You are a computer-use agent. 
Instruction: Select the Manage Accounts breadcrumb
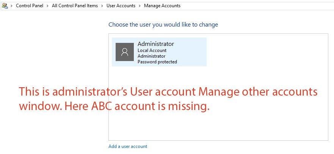(162, 6)
